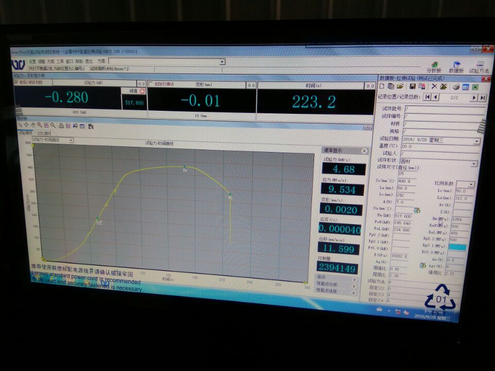Click the red peak value reset icon
This screenshot has height=371, width=495.
142,91
